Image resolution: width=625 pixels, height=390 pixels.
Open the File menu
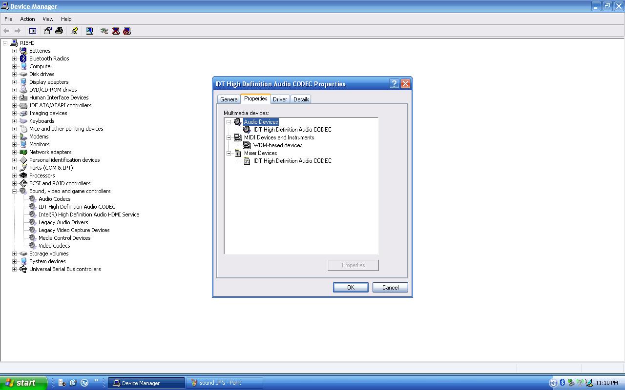(8, 19)
